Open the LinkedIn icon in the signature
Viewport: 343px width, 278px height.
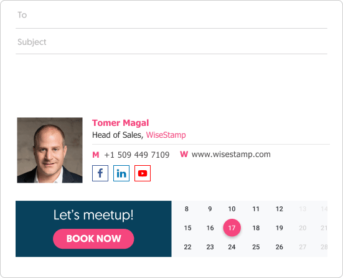pos(121,173)
